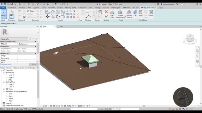202x113 pixels.
Task: Select Trim/Extend to Corner tool
Action: click(63, 16)
